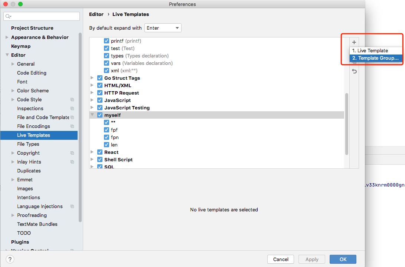This screenshot has width=405, height=267.
Task: Toggle the fpf template checkbox
Action: (107, 130)
